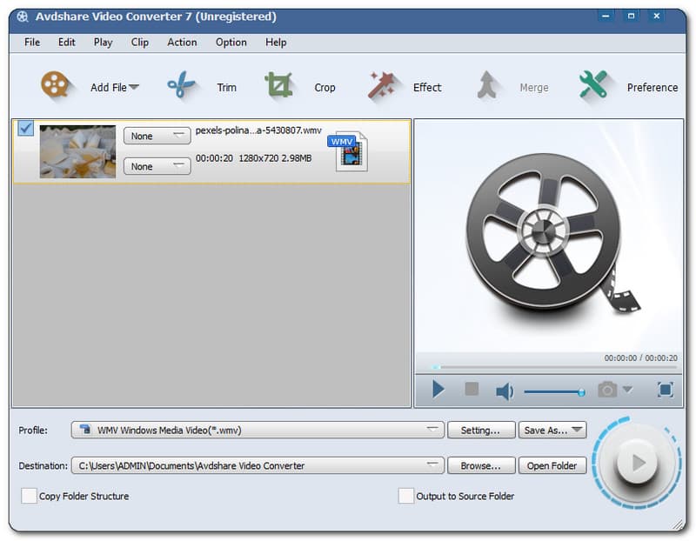Click the Browse button for destination
696x541 pixels.
(481, 465)
